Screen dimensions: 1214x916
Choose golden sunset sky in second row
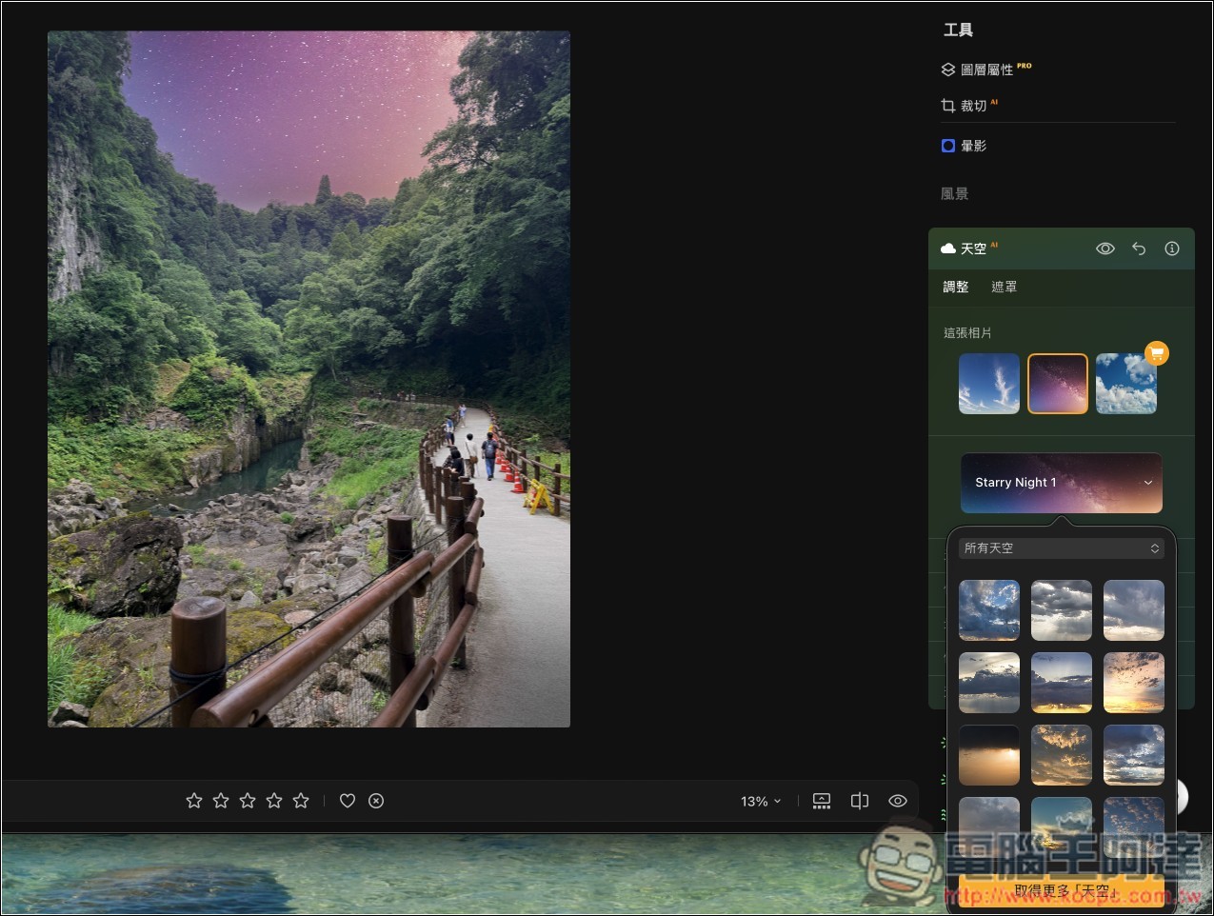(x=1134, y=683)
